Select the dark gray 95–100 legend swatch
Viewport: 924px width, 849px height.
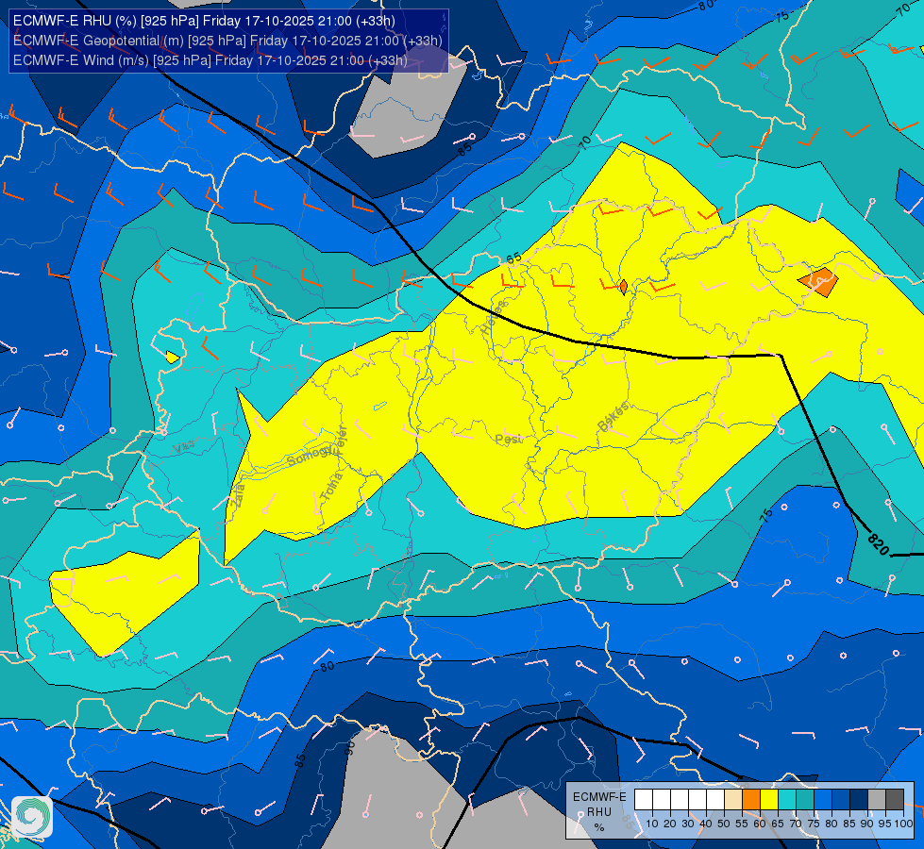895,799
